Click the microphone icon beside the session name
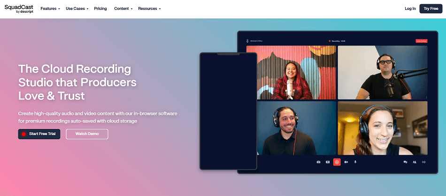 click(x=247, y=41)
